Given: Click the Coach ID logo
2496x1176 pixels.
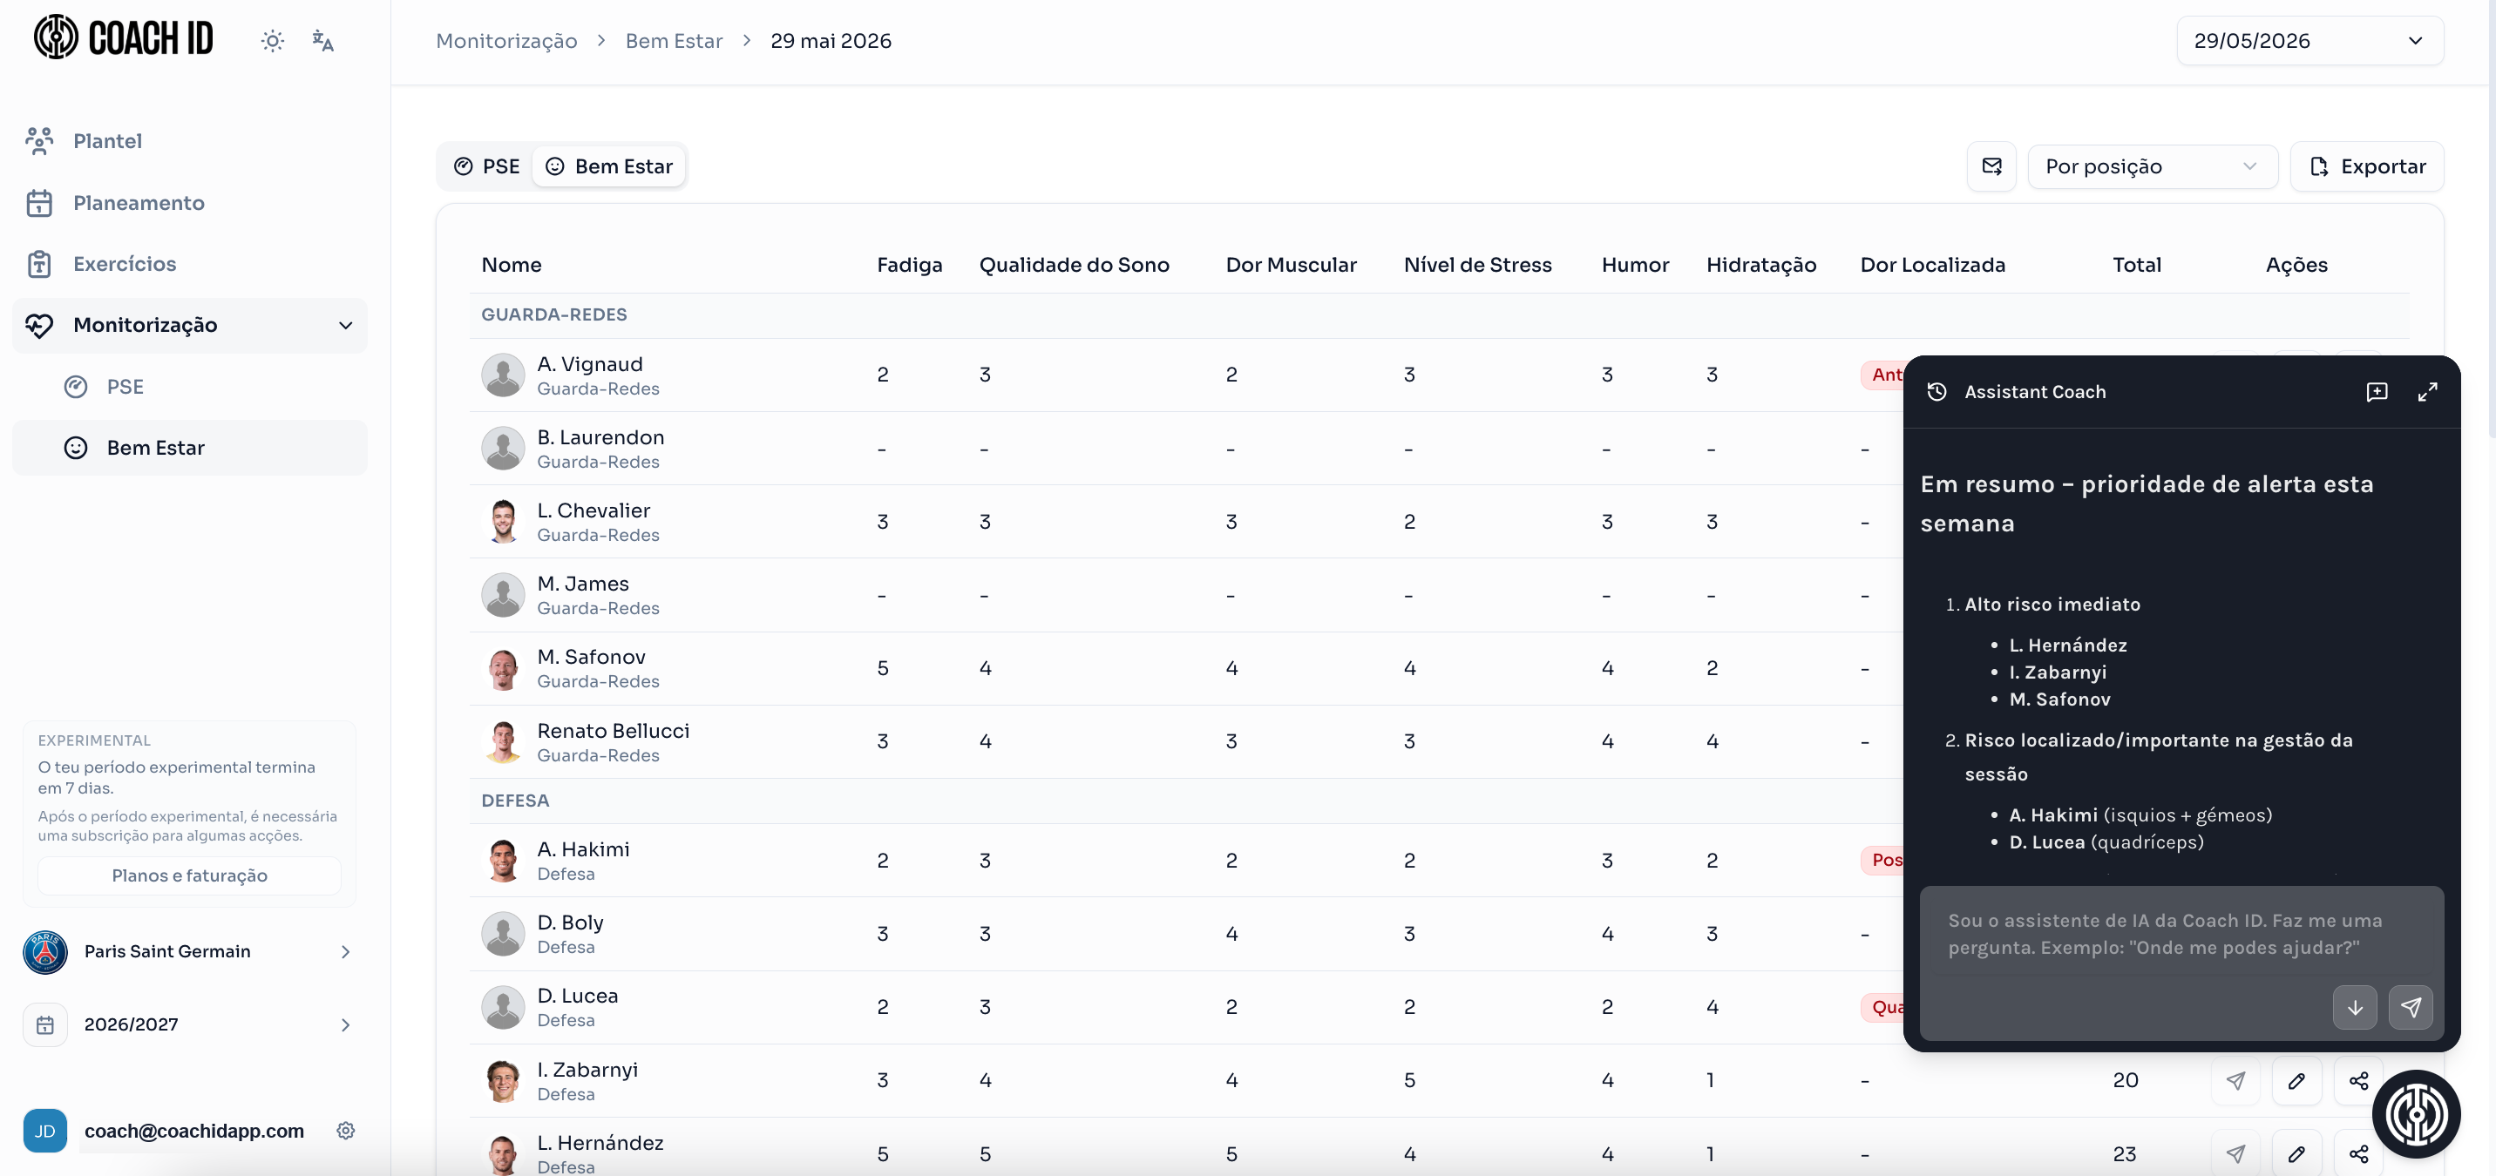Looking at the screenshot, I should (x=123, y=37).
